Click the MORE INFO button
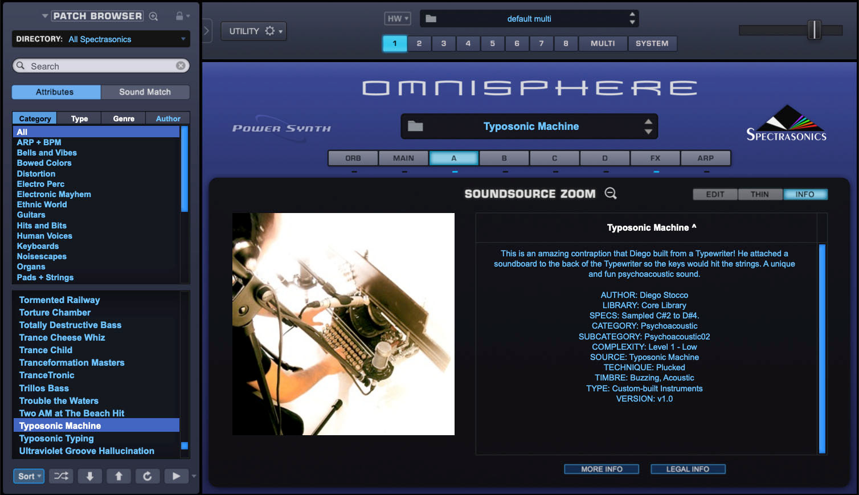The width and height of the screenshot is (859, 495). click(x=602, y=469)
